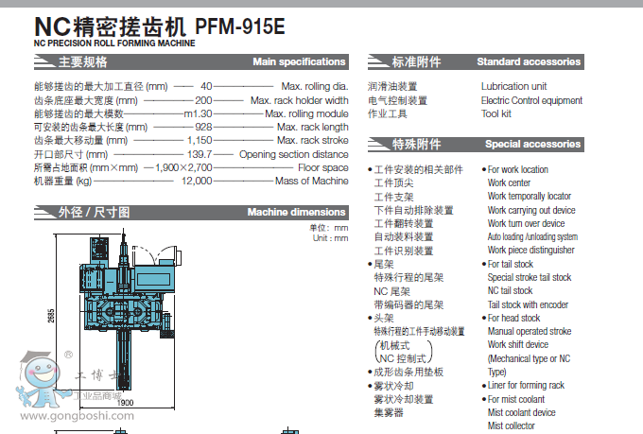
Task: Select 'Mist coolant device' item
Action: pyautogui.click(x=522, y=412)
